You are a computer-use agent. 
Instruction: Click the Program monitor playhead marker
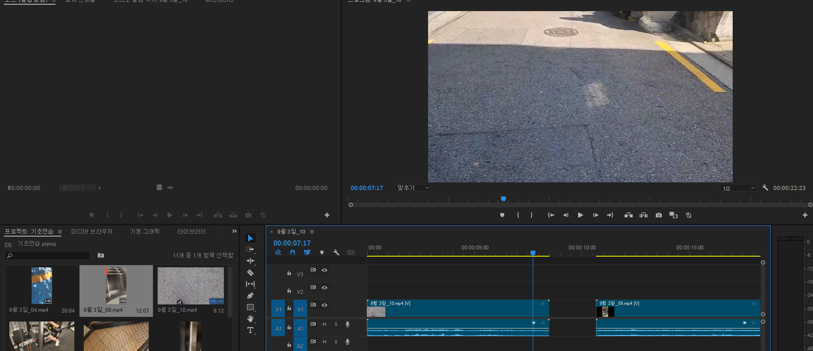pyautogui.click(x=503, y=199)
